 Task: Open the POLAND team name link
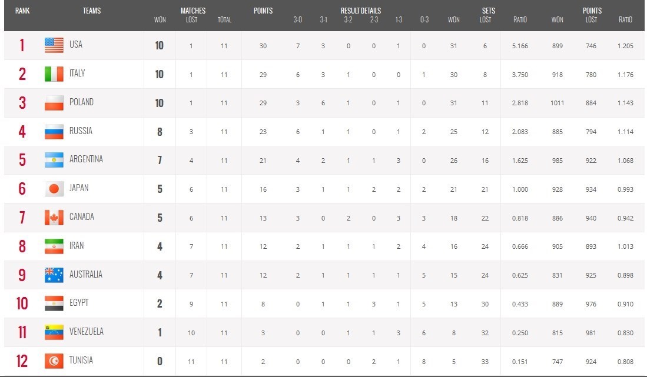[x=81, y=102]
